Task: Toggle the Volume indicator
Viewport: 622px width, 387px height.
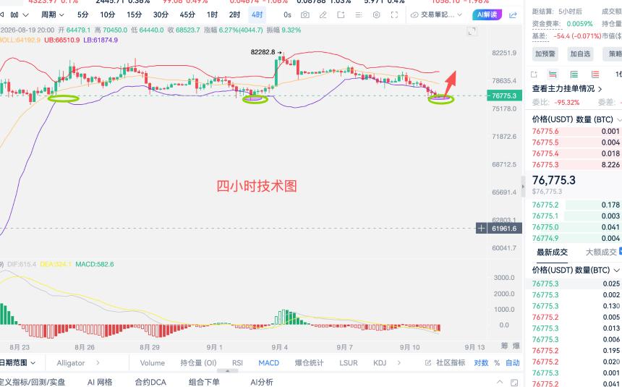Action: (153, 363)
